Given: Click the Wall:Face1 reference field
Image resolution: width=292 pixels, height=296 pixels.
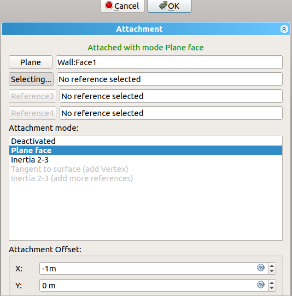Looking at the screenshot, I should click(169, 62).
